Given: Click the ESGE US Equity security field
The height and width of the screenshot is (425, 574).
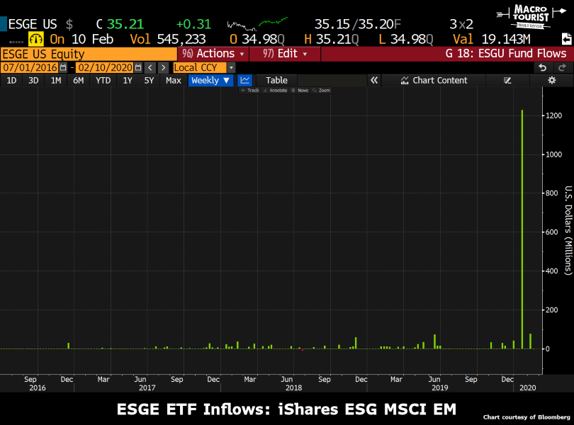Looking at the screenshot, I should click(89, 54).
